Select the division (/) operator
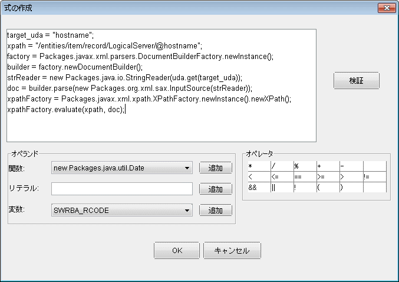Image resolution: width=399 pixels, height=282 pixels. 282,166
